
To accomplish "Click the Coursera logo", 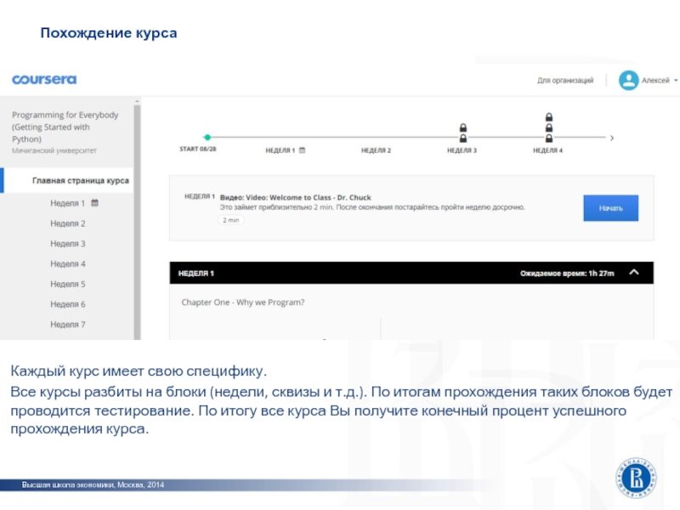I will 44,80.
